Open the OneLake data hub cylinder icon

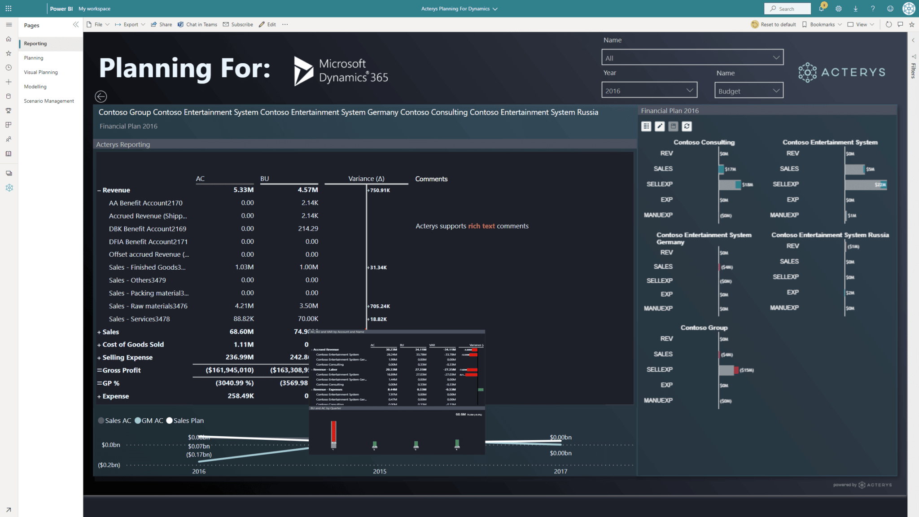(x=9, y=96)
